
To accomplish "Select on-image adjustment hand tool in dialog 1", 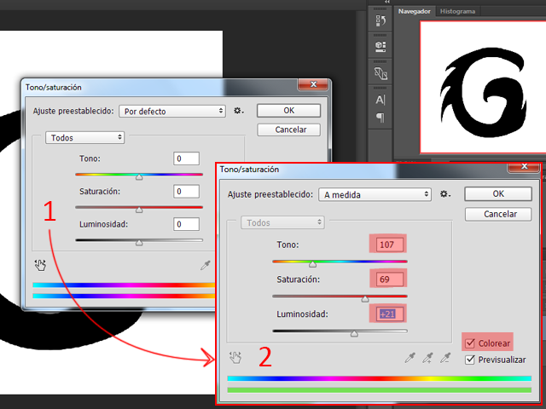I will 40,265.
